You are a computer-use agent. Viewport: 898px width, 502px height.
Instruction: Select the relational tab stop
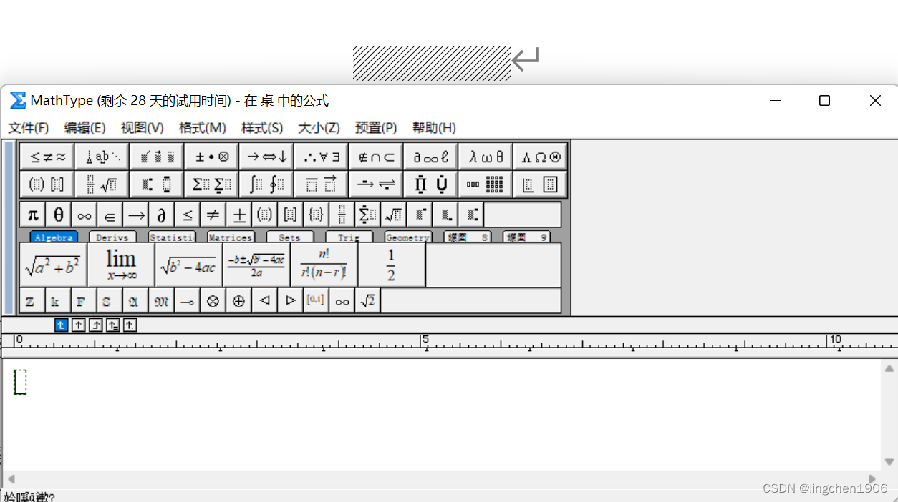(113, 325)
